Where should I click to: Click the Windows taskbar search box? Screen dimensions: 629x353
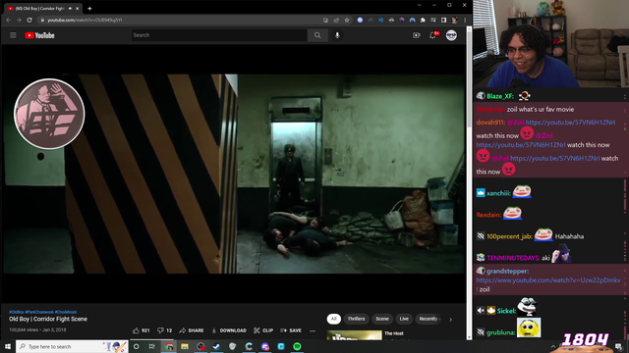point(72,346)
